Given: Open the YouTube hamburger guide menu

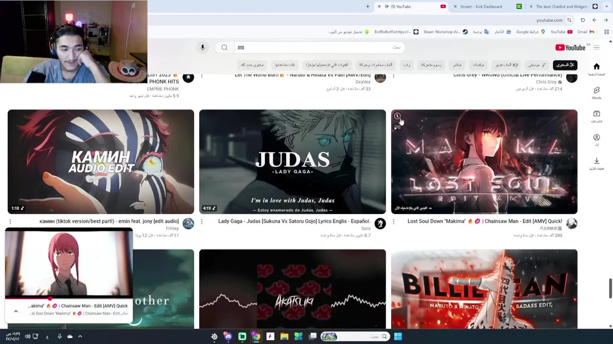Looking at the screenshot, I should click(596, 47).
